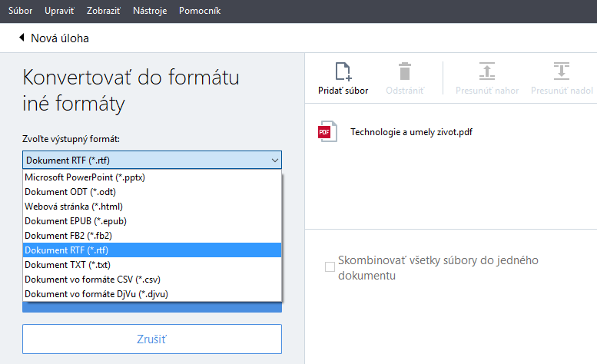Select file Technologie a umely zivot.pdf
597x364 pixels.
click(x=411, y=131)
